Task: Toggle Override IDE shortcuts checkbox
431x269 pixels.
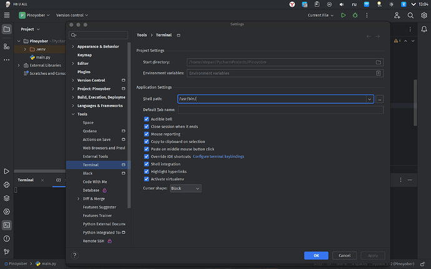Action: pos(147,157)
